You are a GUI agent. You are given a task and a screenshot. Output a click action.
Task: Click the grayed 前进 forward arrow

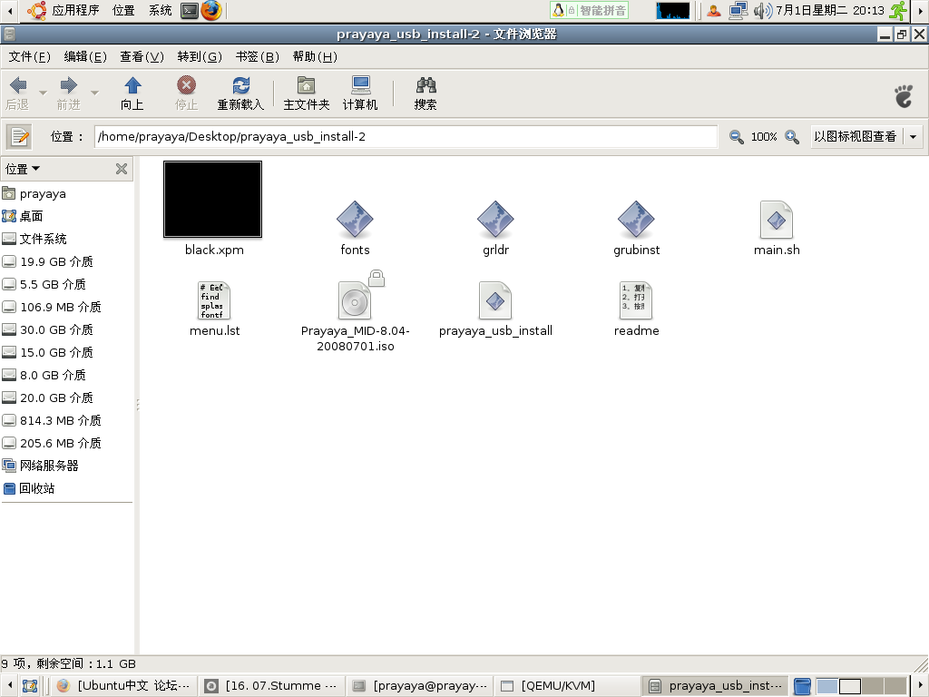point(68,93)
